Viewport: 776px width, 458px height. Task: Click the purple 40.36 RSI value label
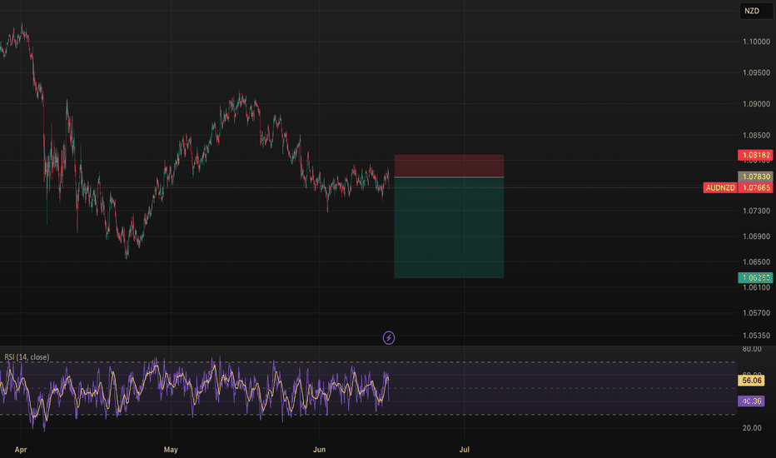point(751,401)
